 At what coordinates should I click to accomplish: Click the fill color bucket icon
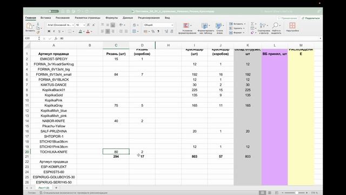81,31
